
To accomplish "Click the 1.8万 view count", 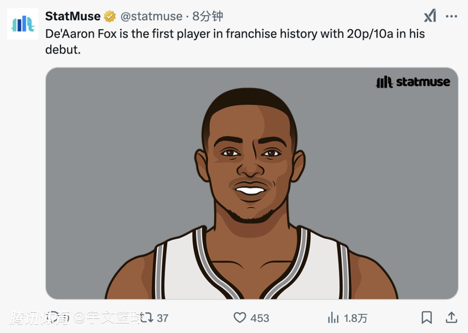I will click(x=355, y=318).
